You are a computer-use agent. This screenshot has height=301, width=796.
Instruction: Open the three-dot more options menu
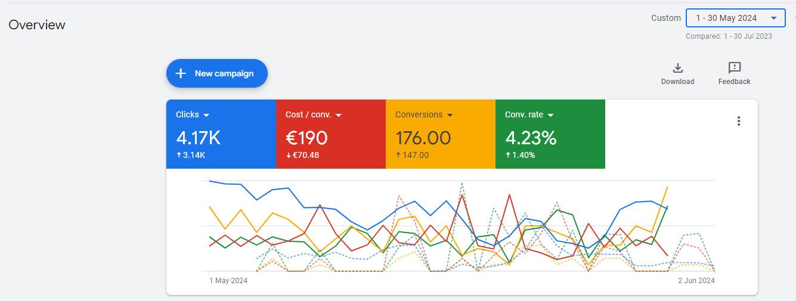[738, 121]
